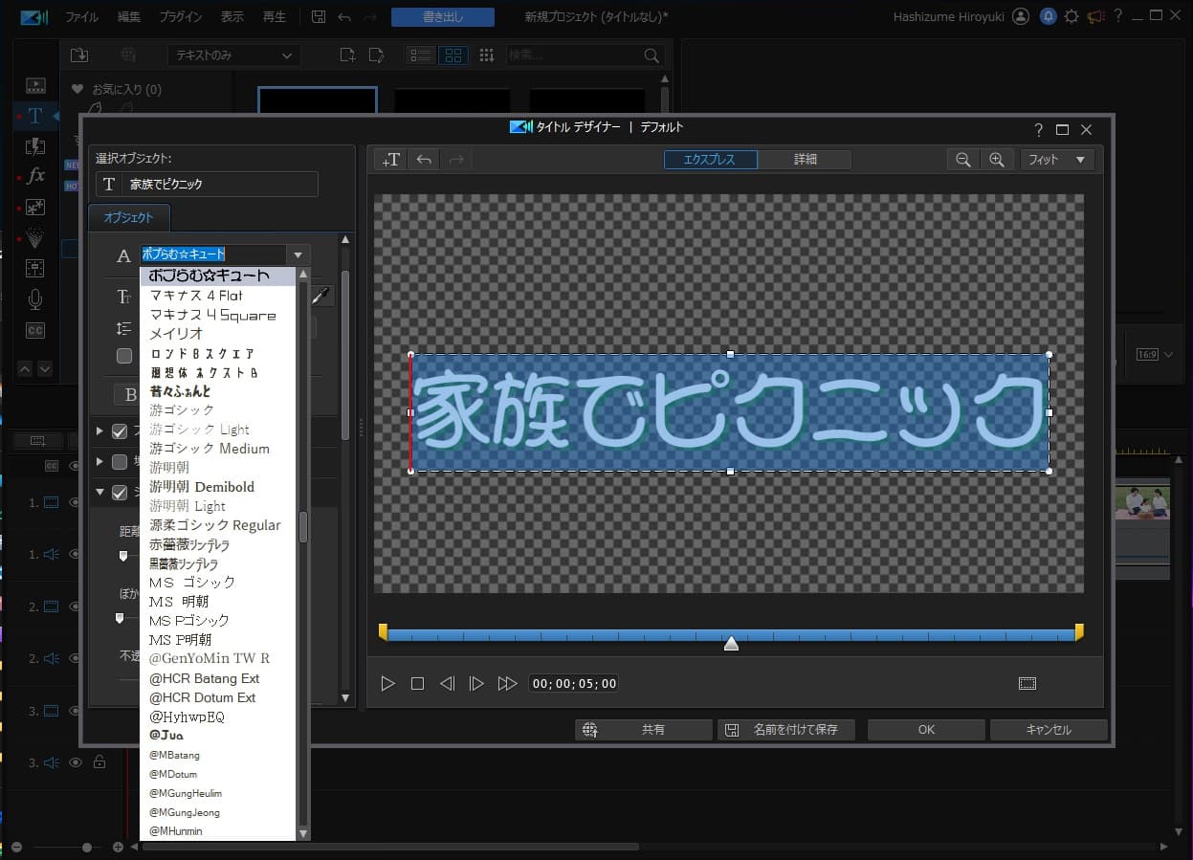Screen dimensions: 1193x860
Task: Open the プラグイン menu
Action: point(181,17)
